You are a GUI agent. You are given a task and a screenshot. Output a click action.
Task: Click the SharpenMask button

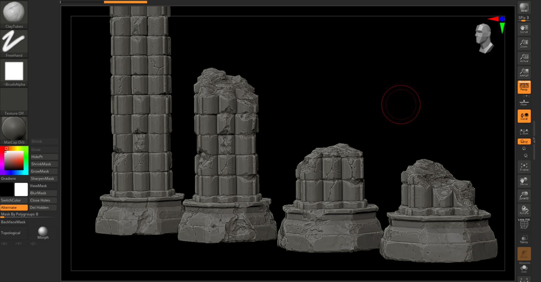coord(44,179)
